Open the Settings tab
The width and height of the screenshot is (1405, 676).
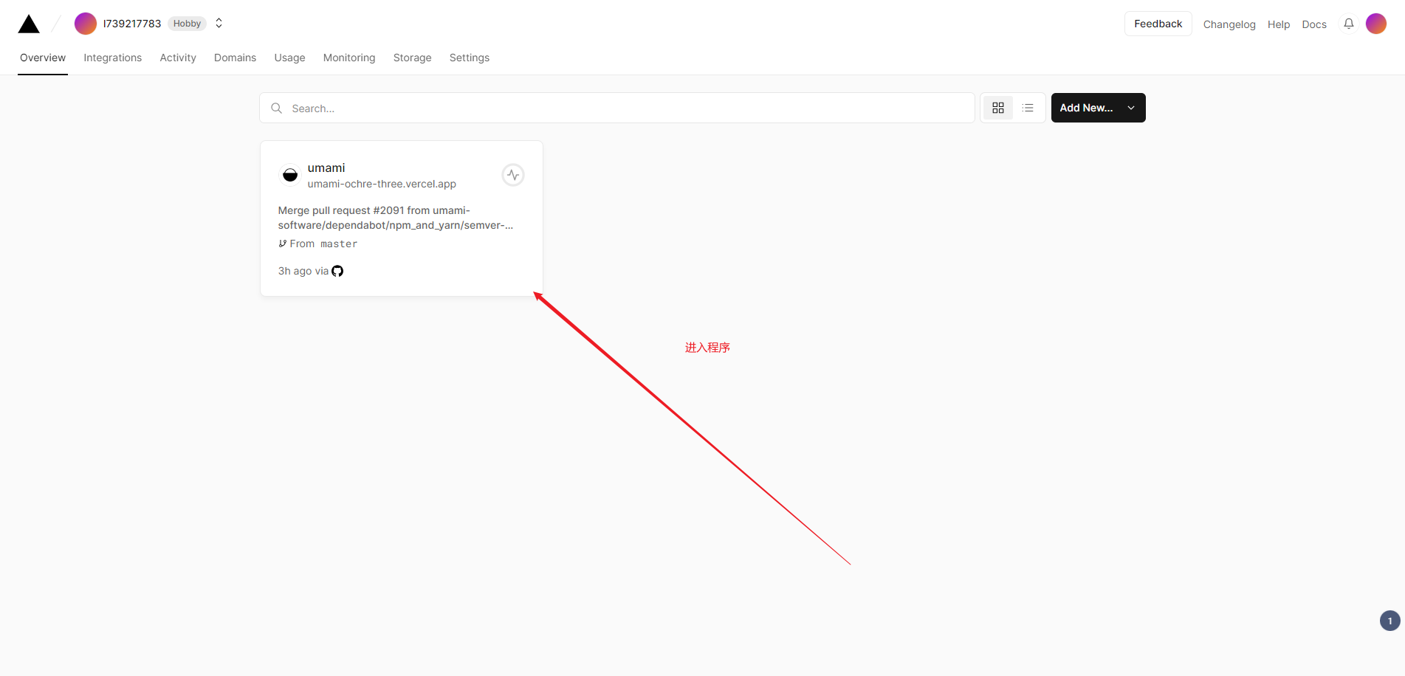pyautogui.click(x=470, y=58)
